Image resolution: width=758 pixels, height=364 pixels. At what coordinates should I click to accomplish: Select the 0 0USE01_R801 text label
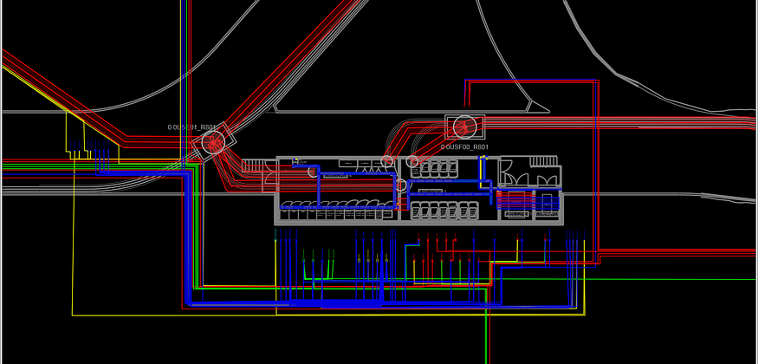pyautogui.click(x=193, y=127)
